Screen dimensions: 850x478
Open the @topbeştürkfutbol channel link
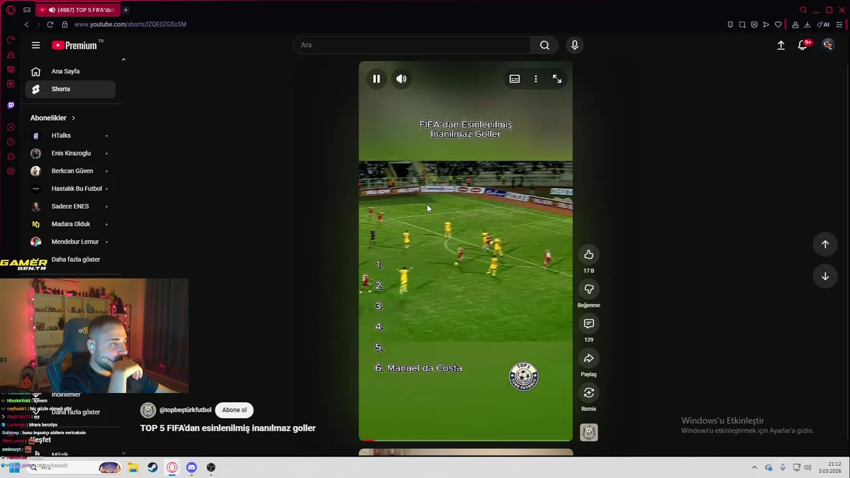(x=185, y=410)
